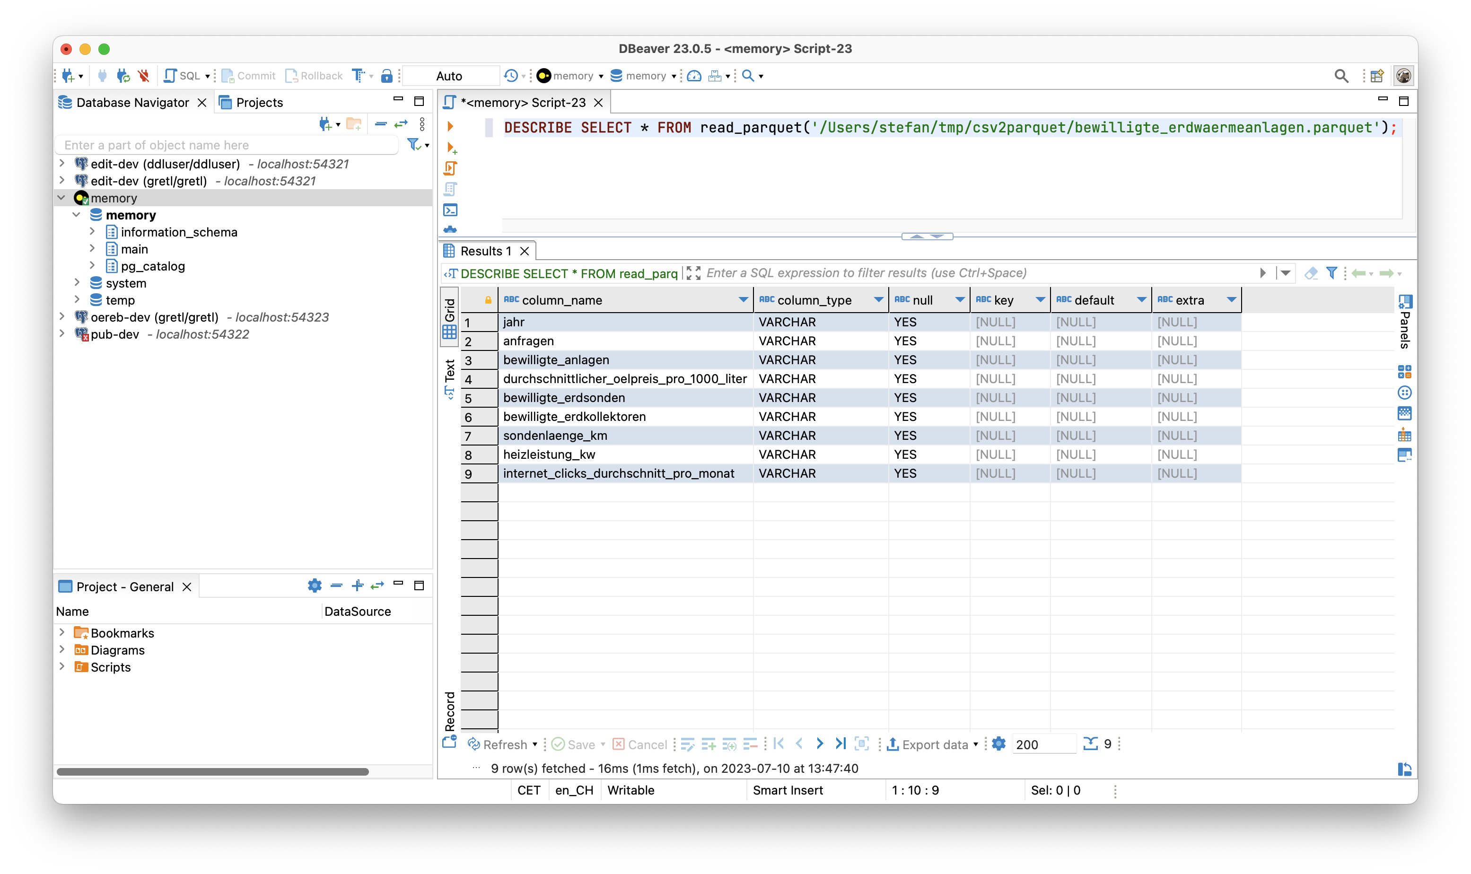Screen dimensions: 1471x874
Task: Open result set settings gear icon
Action: pos(999,744)
